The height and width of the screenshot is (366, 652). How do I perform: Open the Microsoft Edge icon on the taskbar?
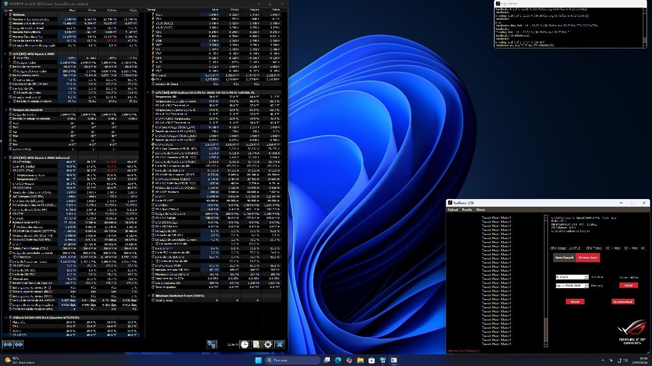[337, 360]
